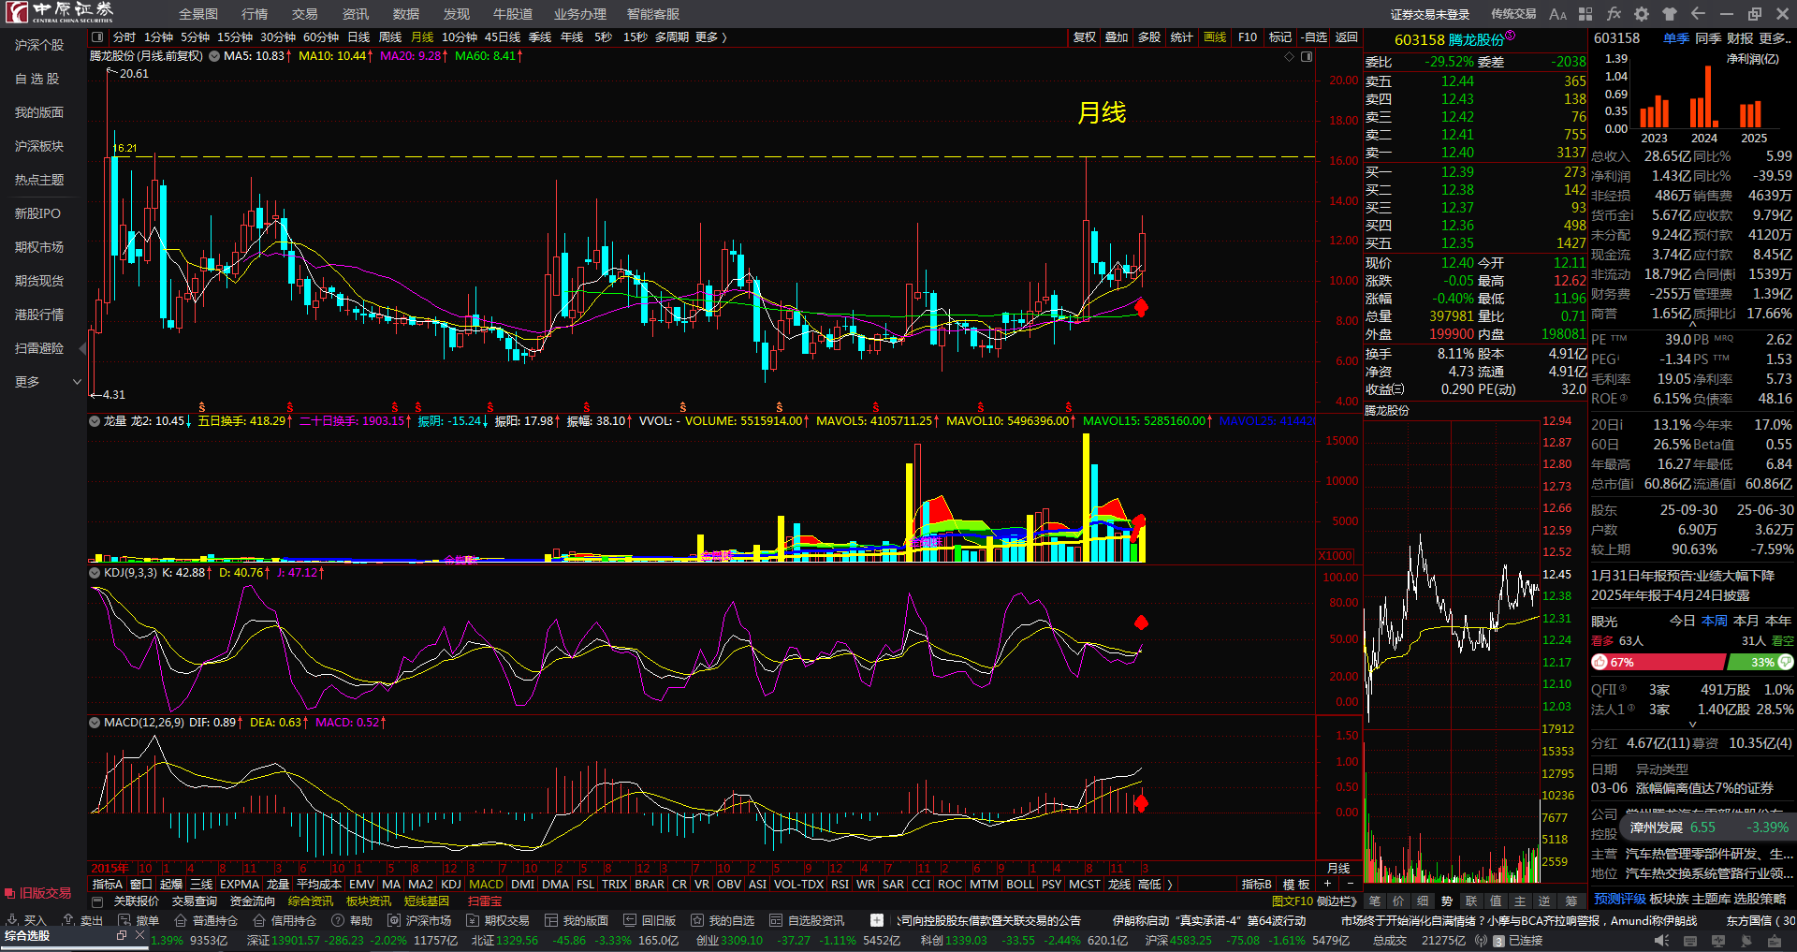The image size is (1797, 952).
Task: Click the plus add-shortcut icon in bottom toolbar
Action: click(x=877, y=920)
